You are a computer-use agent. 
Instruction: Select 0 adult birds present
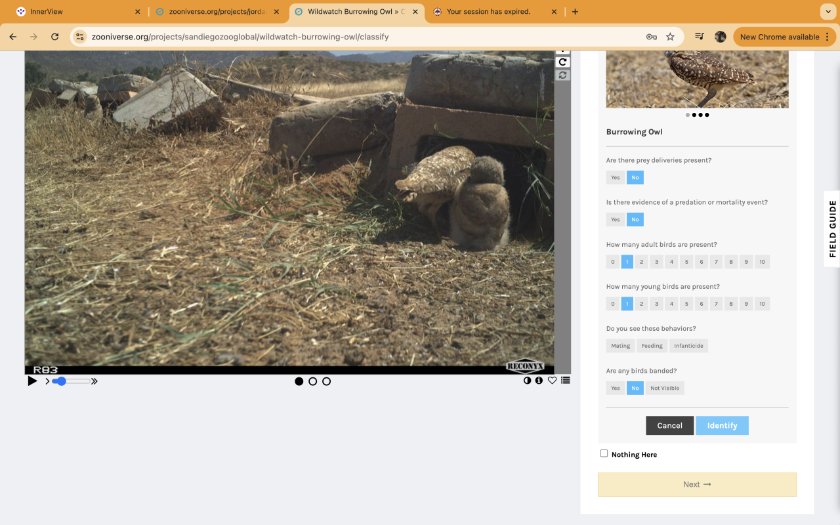[613, 262]
